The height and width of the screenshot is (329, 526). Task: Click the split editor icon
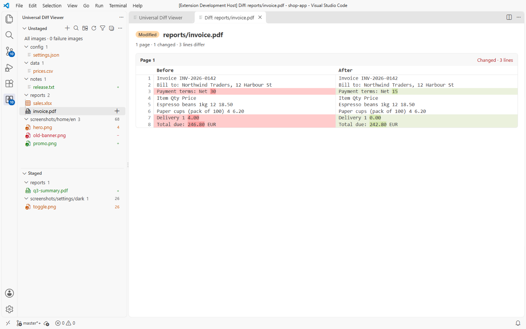point(509,17)
